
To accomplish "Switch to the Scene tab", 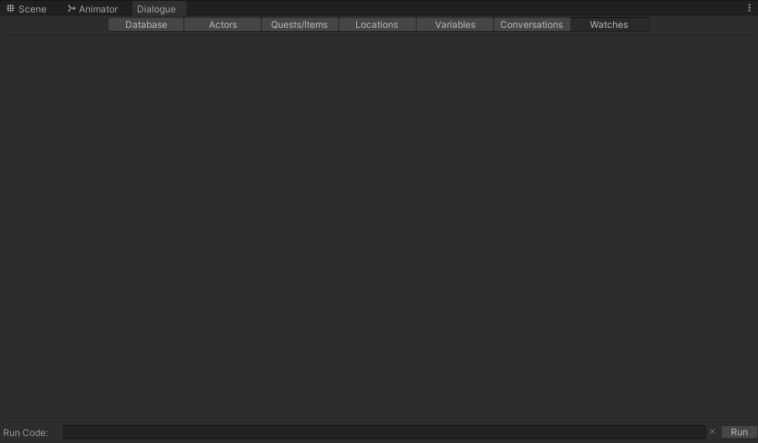I will tap(26, 9).
